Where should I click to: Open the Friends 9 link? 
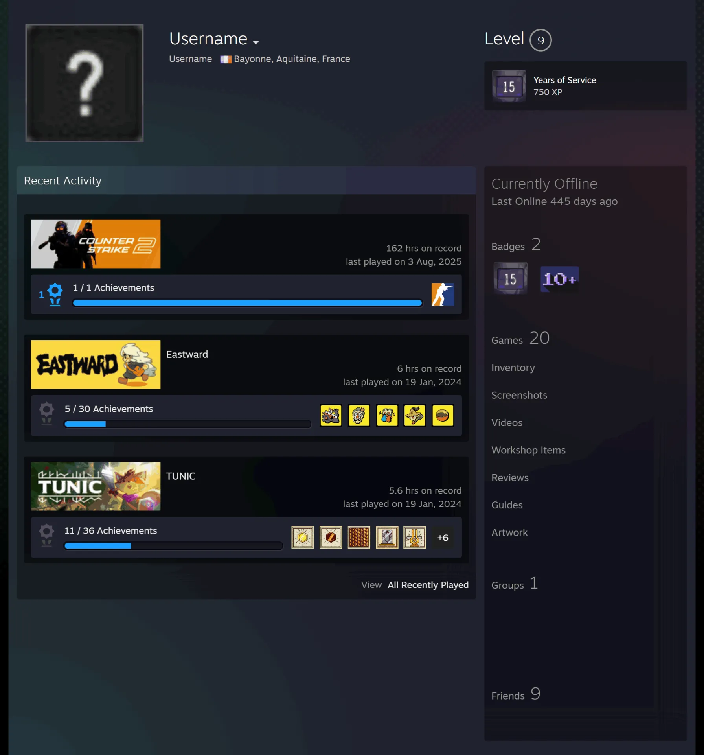516,694
